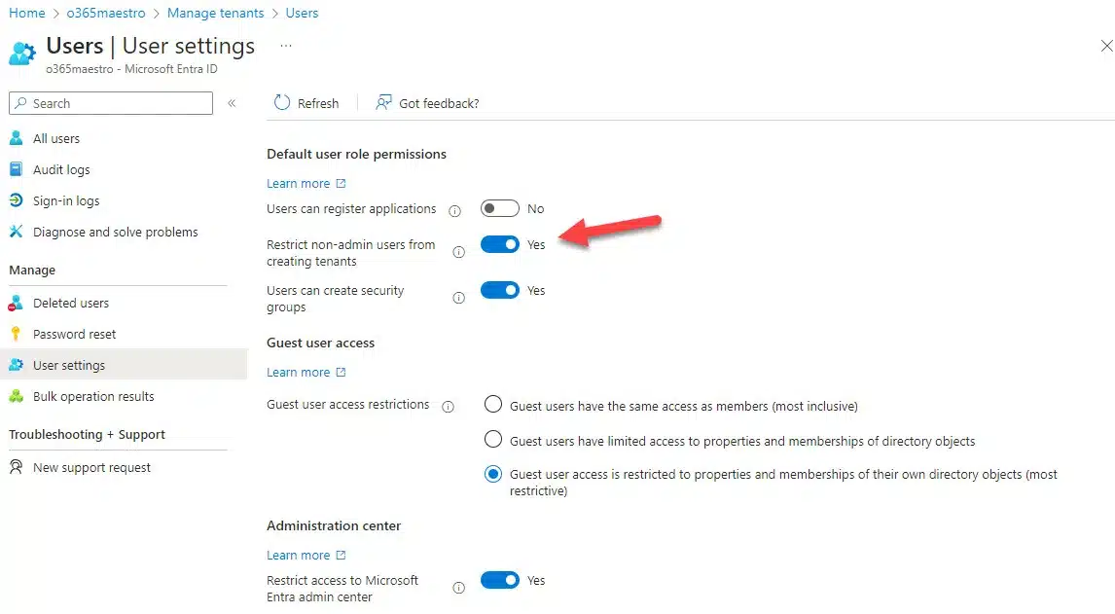The width and height of the screenshot is (1115, 614).
Task: Click Learn more under Guest user access
Action: coord(299,373)
